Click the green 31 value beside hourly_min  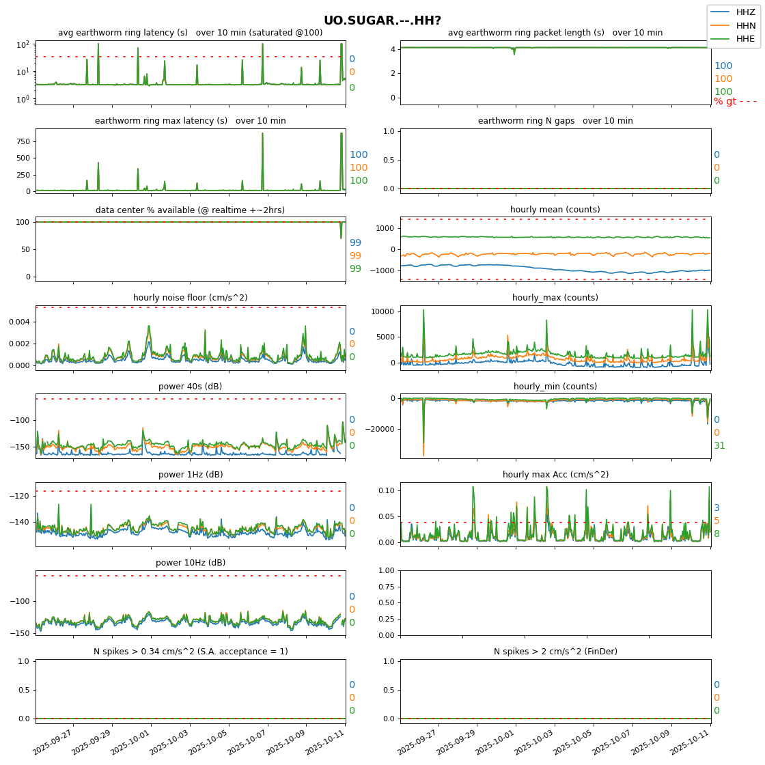[x=719, y=446]
